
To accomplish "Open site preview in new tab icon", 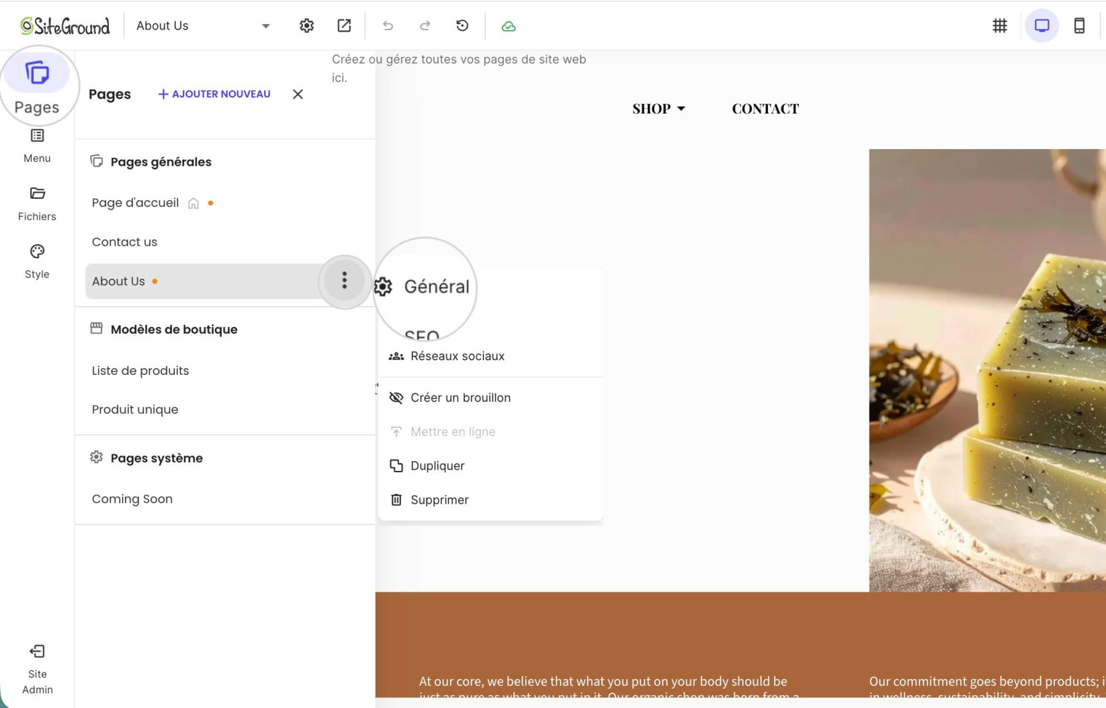I will (x=344, y=26).
